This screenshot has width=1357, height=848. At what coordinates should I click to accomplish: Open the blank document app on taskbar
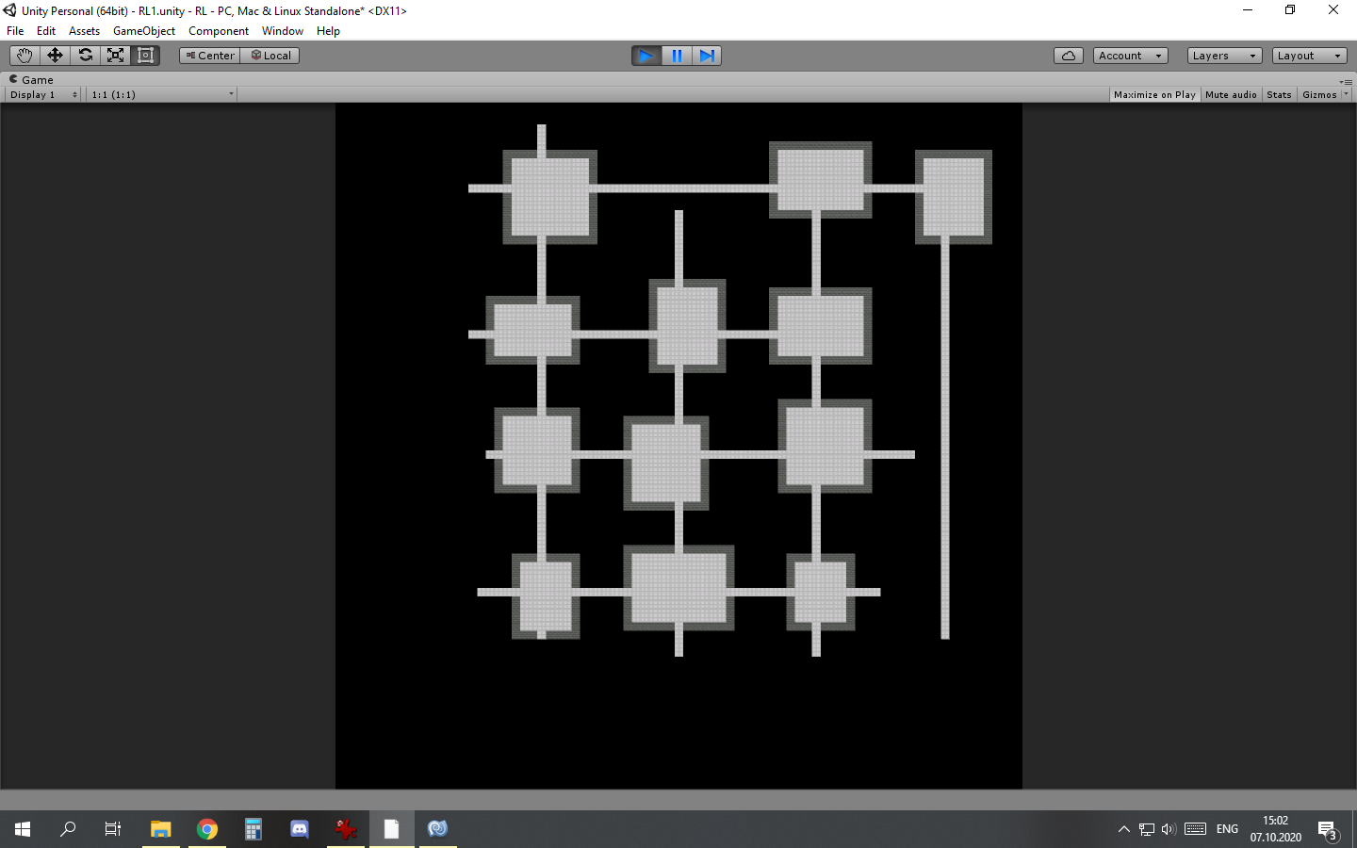391,829
